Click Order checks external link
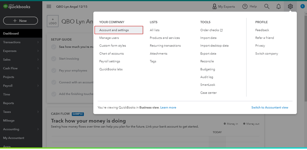 tap(211, 30)
